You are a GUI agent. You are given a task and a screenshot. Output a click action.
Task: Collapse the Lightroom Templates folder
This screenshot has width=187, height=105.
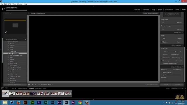point(6,42)
